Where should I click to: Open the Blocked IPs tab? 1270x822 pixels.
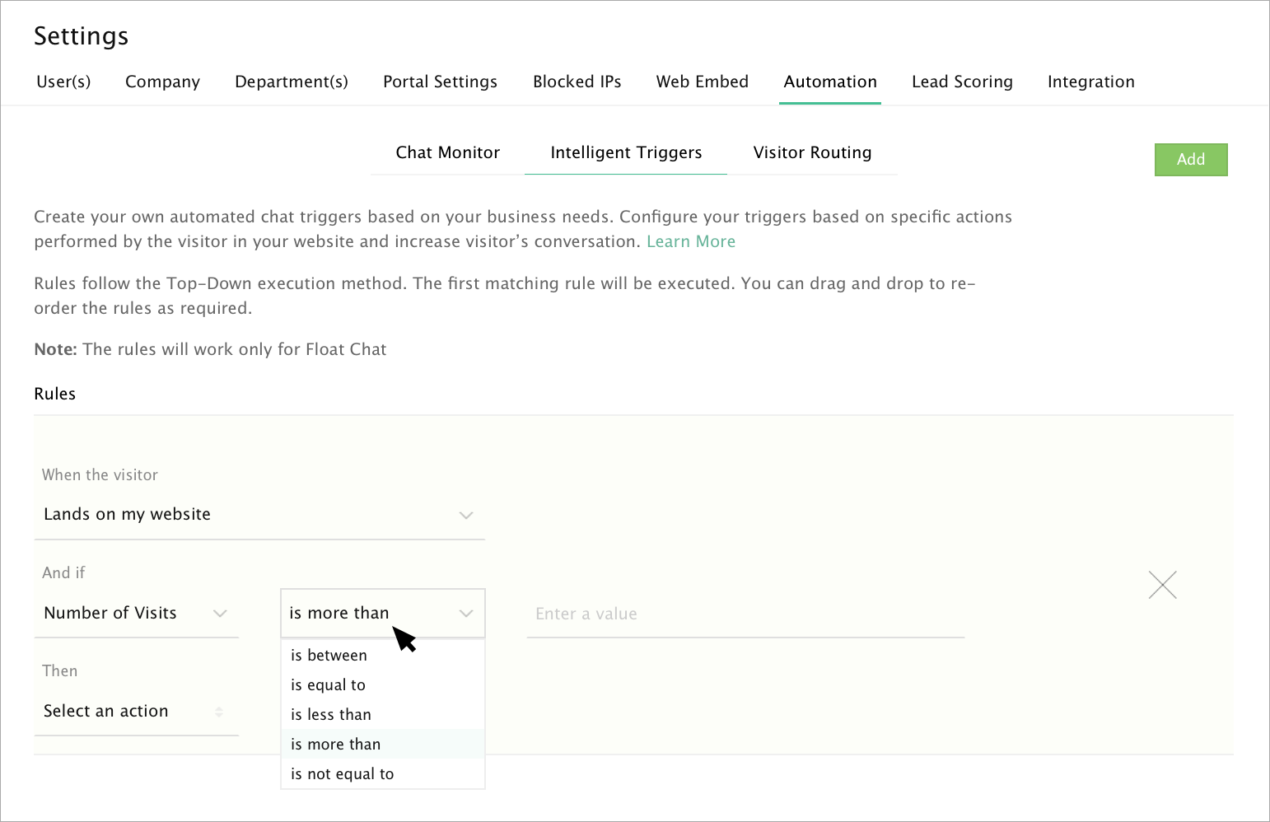pos(577,82)
